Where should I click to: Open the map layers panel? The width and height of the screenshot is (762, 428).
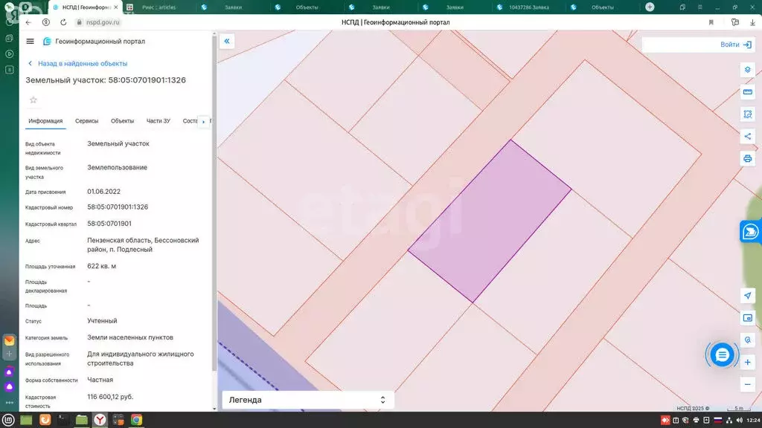coord(748,70)
